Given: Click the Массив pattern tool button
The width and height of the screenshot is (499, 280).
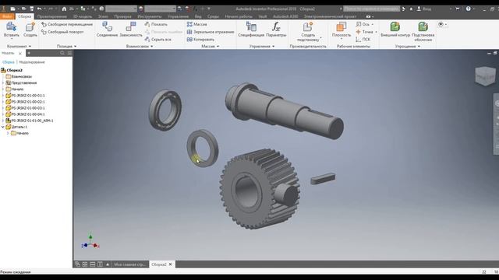Looking at the screenshot, I should 197,24.
